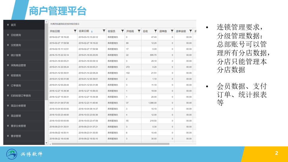The height and width of the screenshot is (162, 288).
Task: Click the 开钱箱 value 272
Action: point(128,67)
